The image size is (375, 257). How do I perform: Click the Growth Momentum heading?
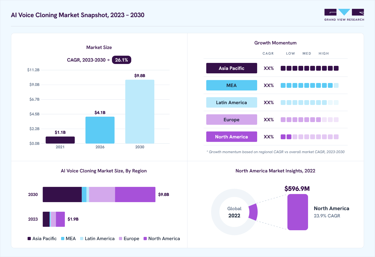click(x=275, y=43)
